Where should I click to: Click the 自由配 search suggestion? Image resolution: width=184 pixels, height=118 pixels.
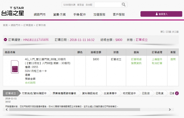(x=89, y=5)
